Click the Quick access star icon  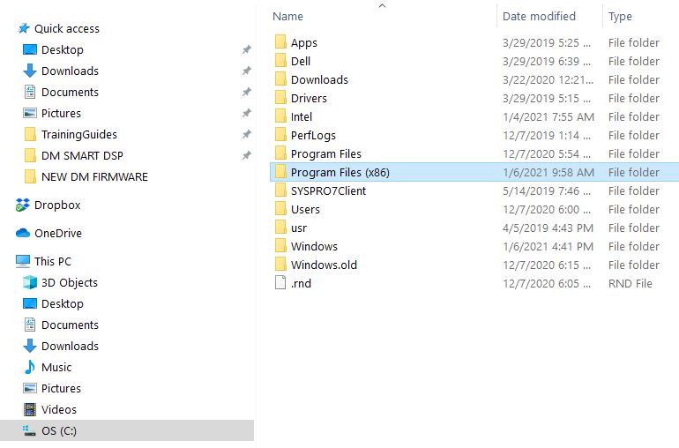24,28
